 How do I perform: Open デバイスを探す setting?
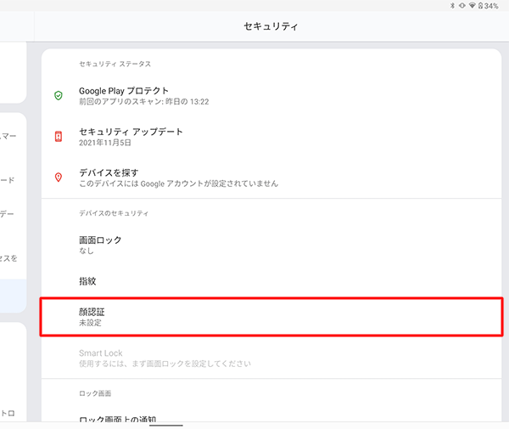pyautogui.click(x=271, y=178)
